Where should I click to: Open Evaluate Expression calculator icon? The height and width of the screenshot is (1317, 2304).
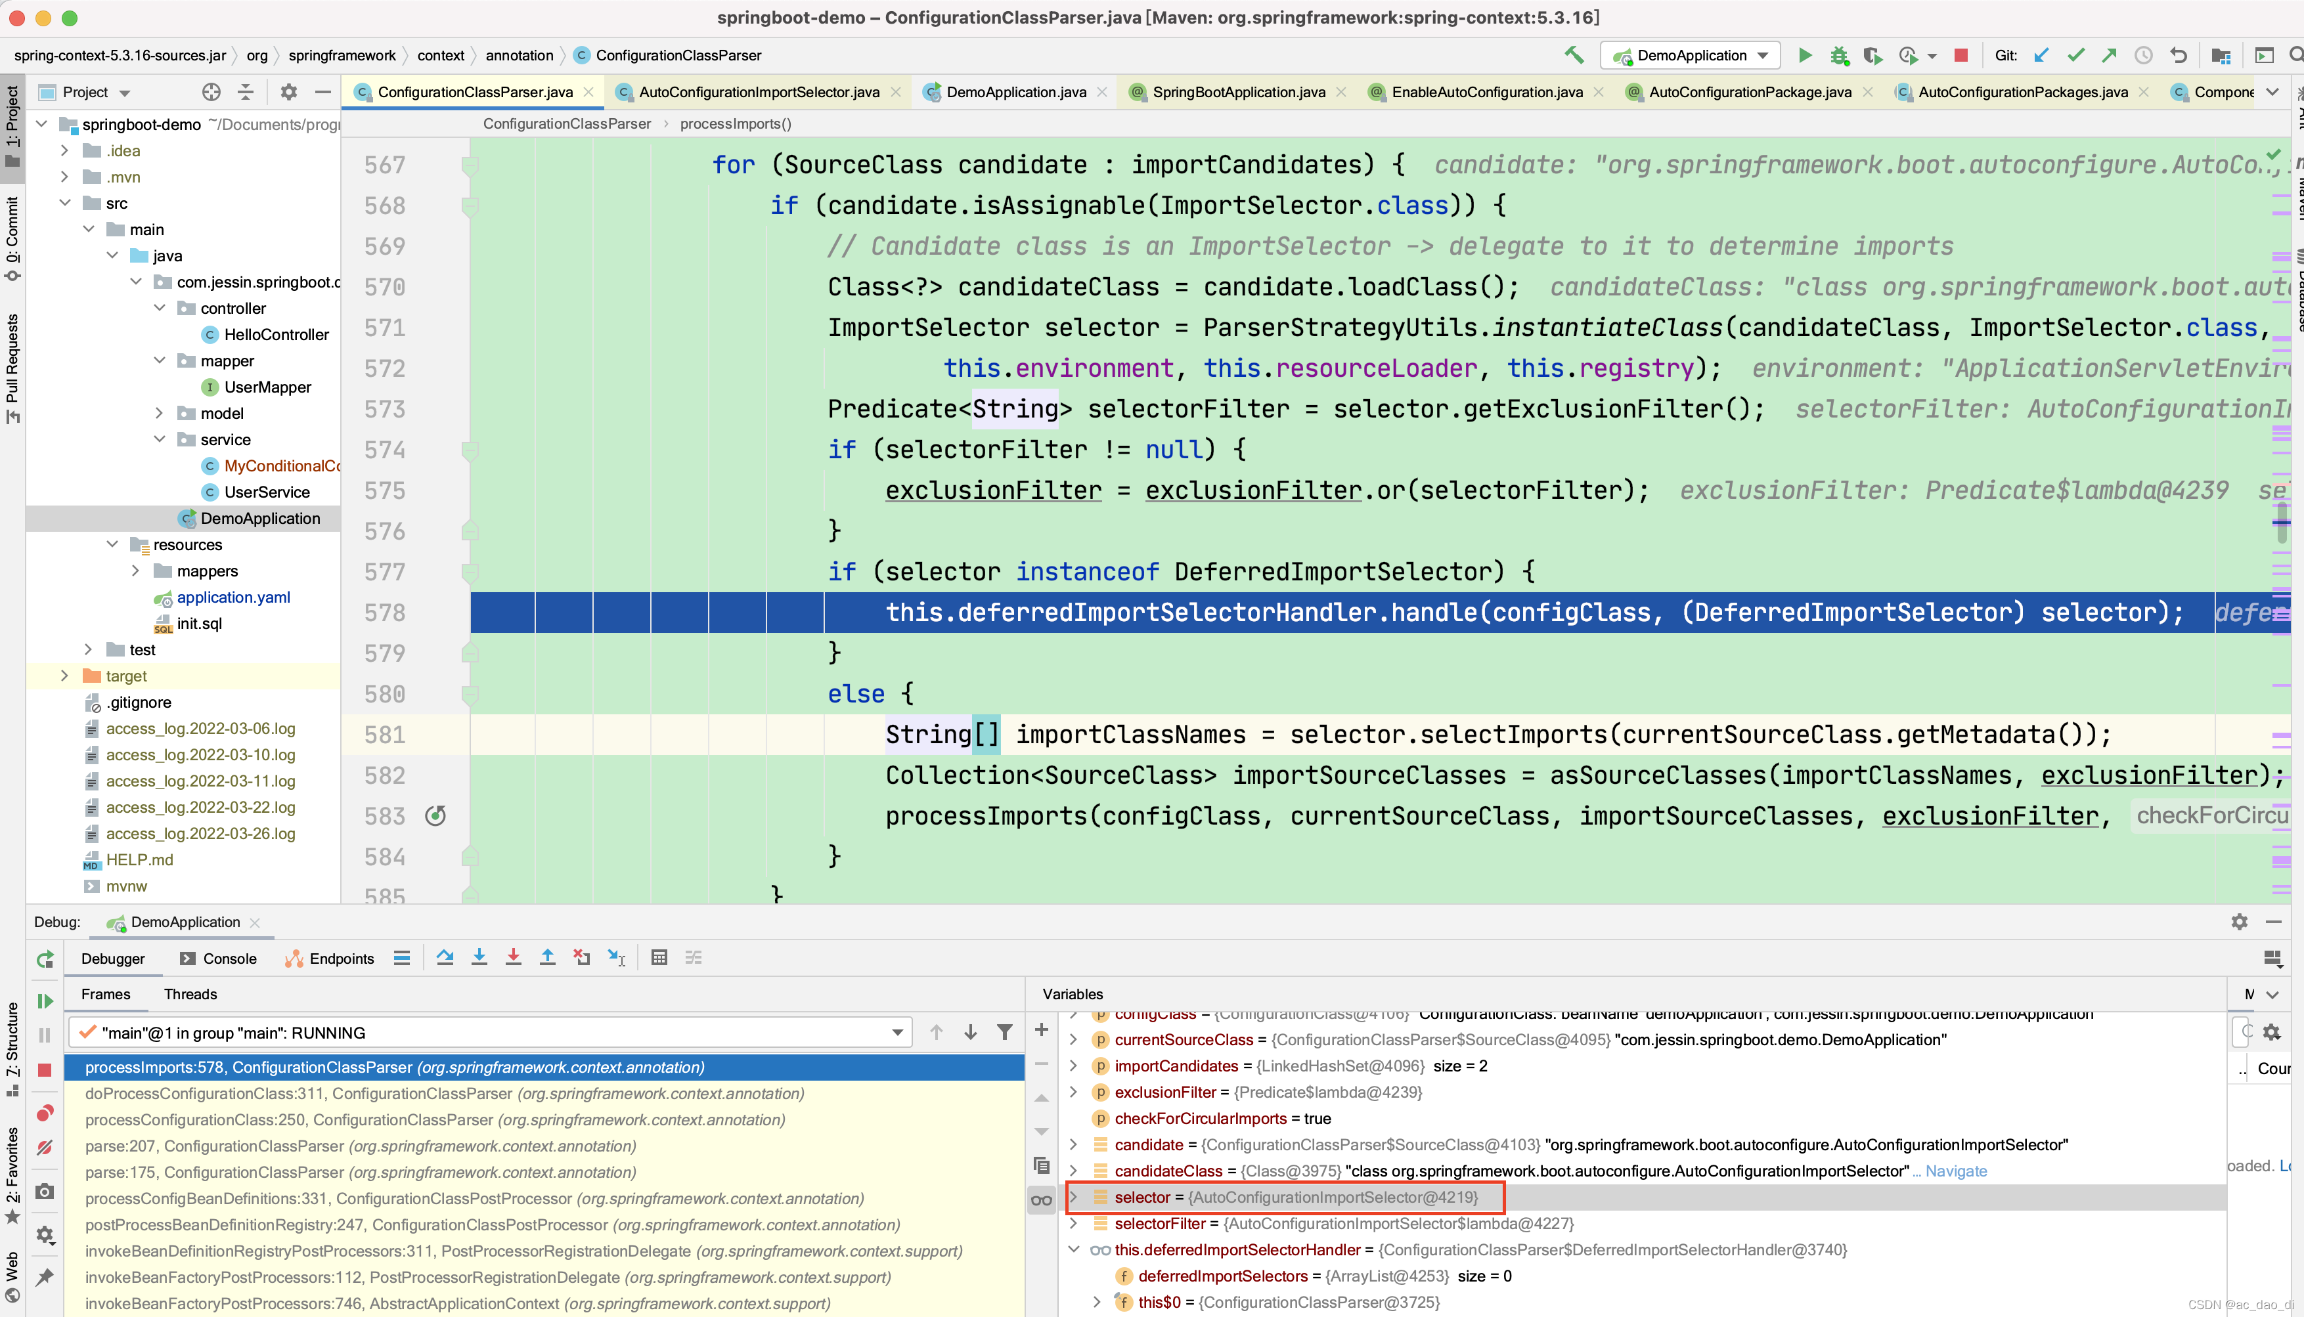point(659,958)
